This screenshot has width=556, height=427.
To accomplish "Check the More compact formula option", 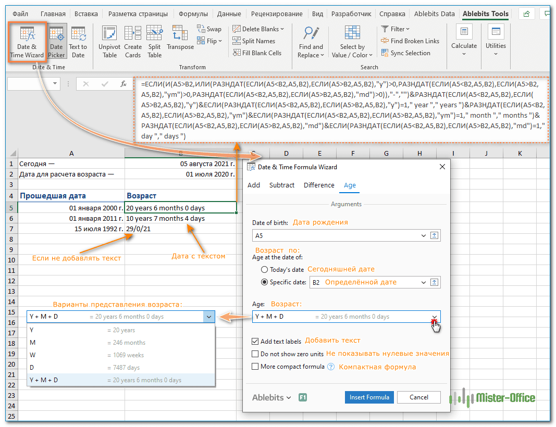I will (x=255, y=367).
